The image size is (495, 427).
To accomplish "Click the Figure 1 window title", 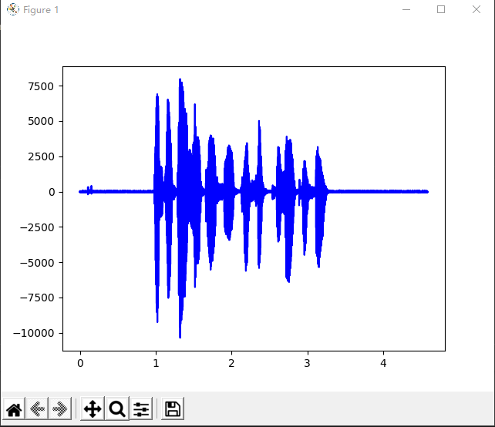I will pos(41,10).
